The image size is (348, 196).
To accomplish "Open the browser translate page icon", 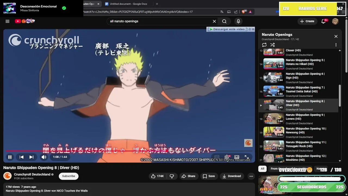I will [x=222, y=12].
